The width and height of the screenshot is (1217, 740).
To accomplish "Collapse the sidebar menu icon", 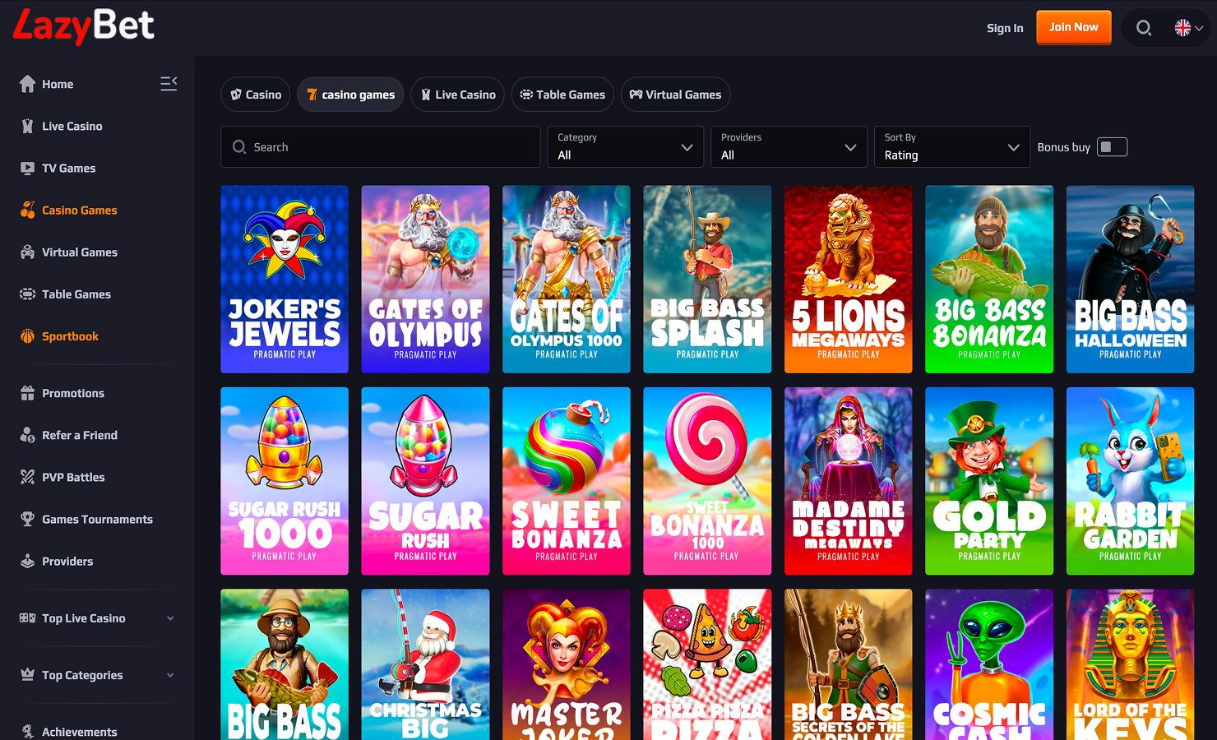I will tap(169, 83).
